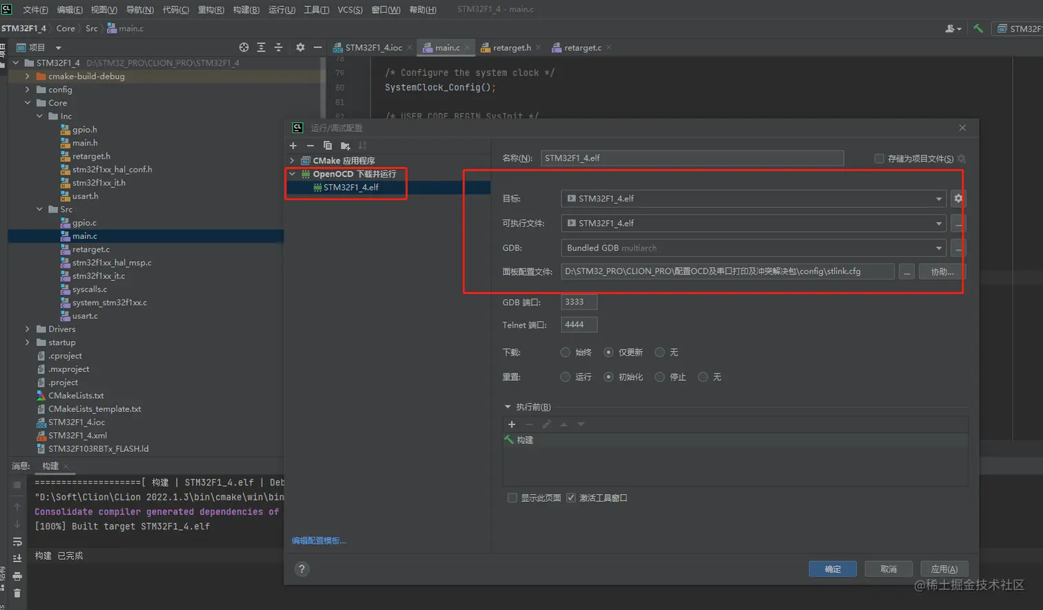Click the Telnet 端口 field showing 4444
The image size is (1043, 610).
tap(579, 324)
